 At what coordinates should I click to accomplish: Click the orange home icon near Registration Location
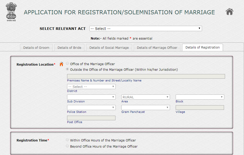click(61, 64)
